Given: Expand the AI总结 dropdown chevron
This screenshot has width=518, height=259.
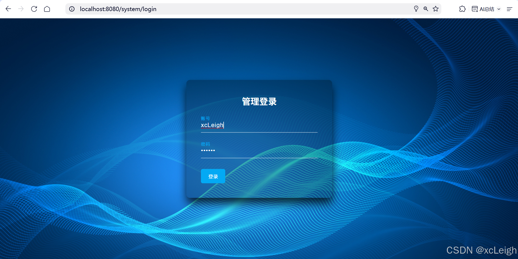Looking at the screenshot, I should tap(499, 9).
